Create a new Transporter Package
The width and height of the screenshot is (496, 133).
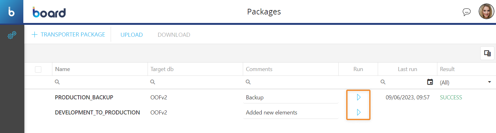pyautogui.click(x=73, y=35)
